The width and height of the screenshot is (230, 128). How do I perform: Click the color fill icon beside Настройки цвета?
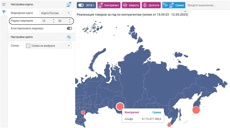(69, 37)
